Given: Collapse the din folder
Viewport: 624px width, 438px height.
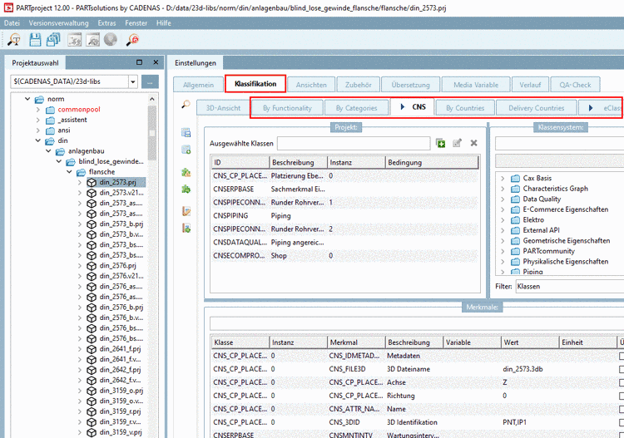Looking at the screenshot, I should click(37, 140).
